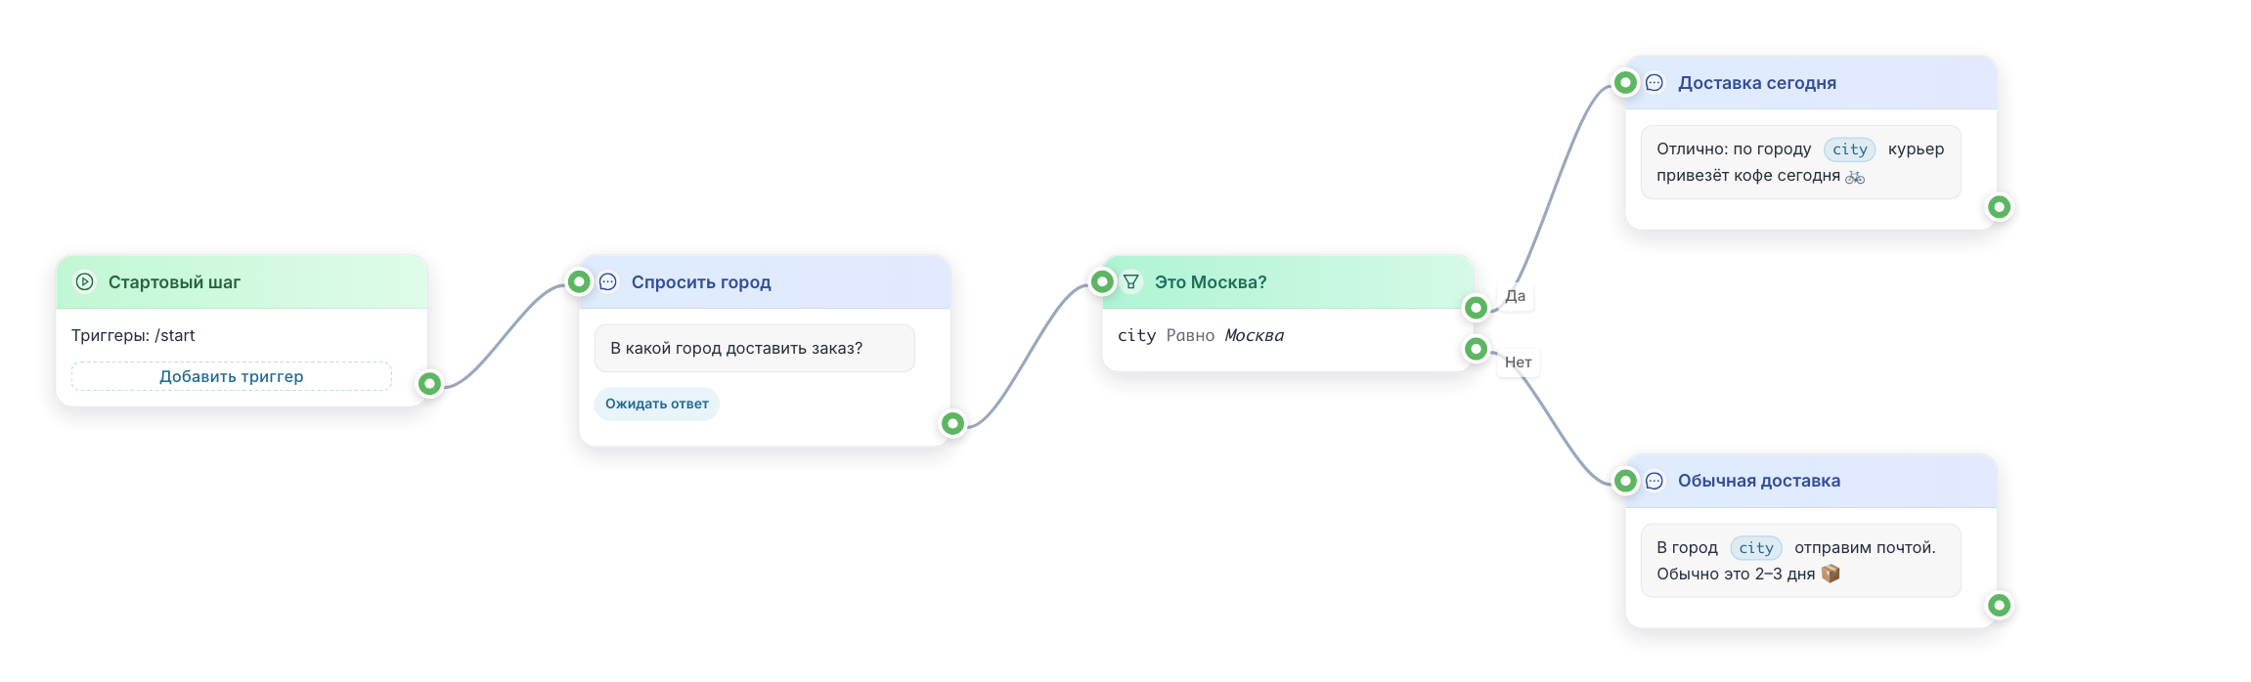Click the green Нет output connector

[1477, 349]
